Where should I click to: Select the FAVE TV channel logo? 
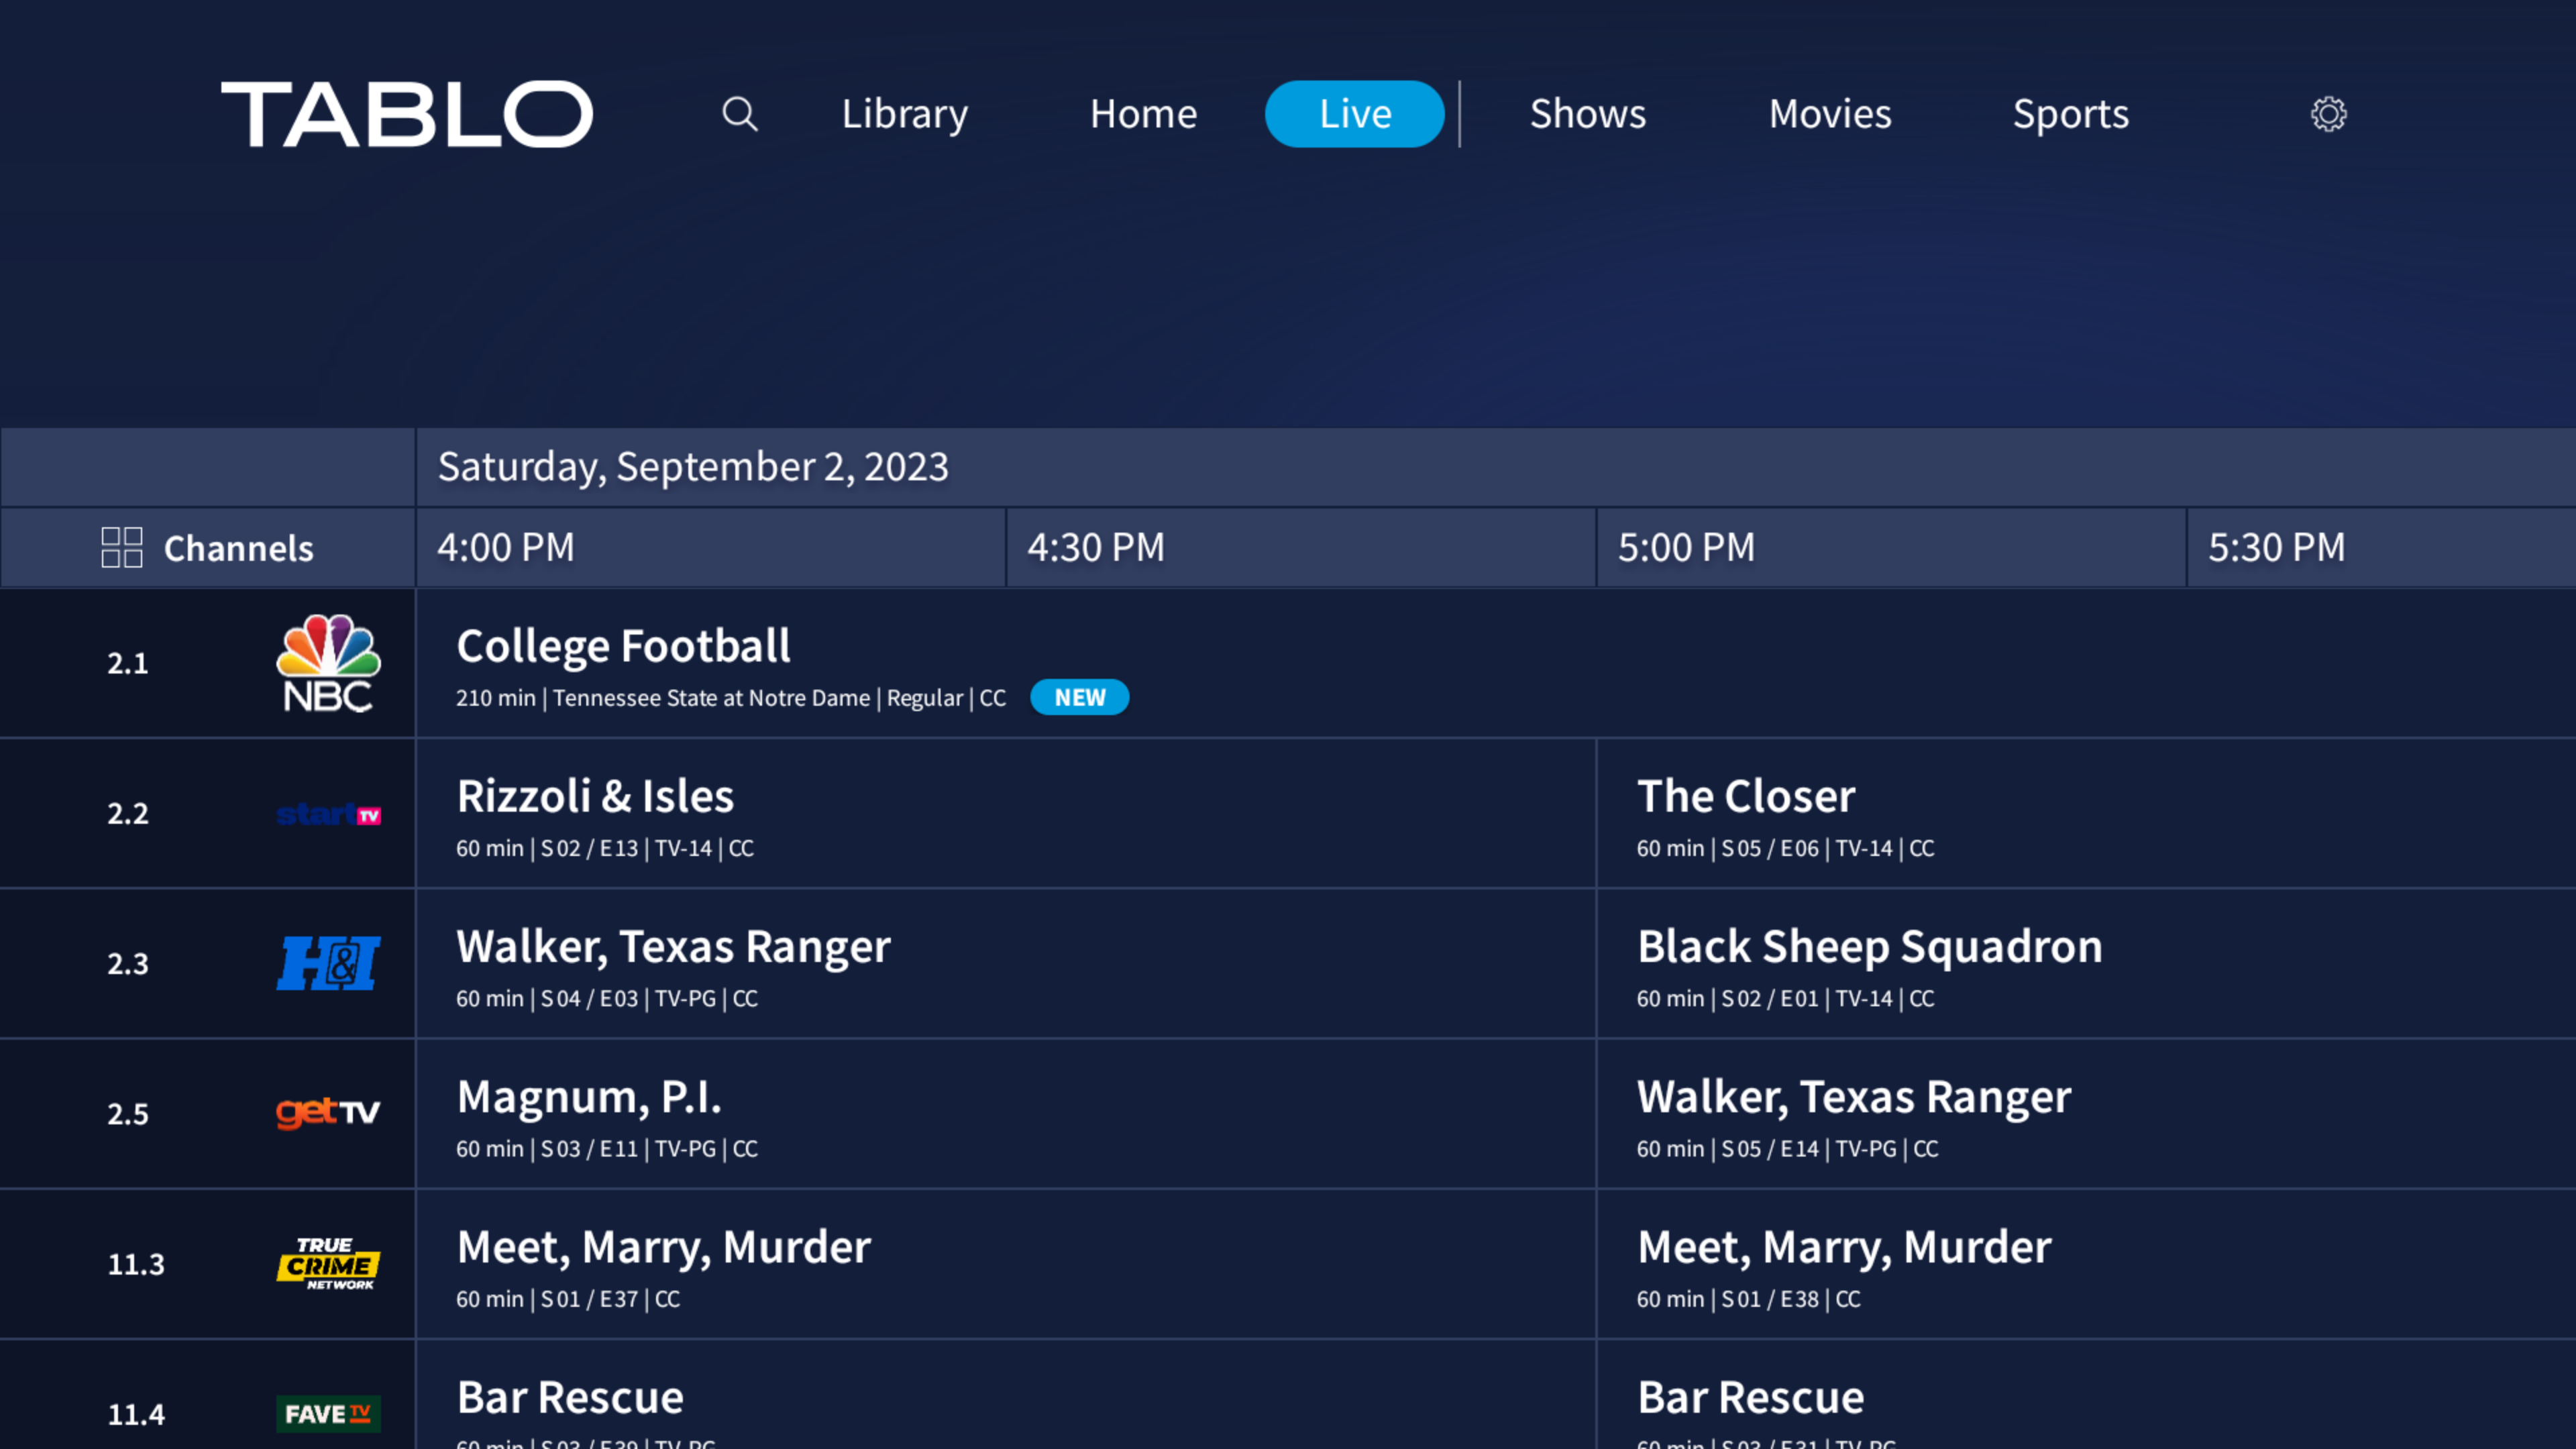pyautogui.click(x=328, y=1414)
